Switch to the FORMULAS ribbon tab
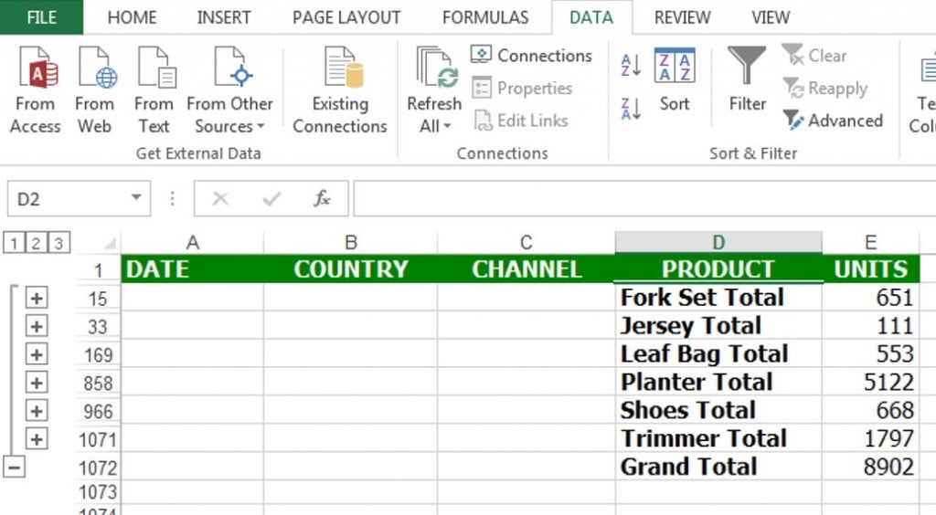The height and width of the screenshot is (515, 936). click(x=484, y=17)
